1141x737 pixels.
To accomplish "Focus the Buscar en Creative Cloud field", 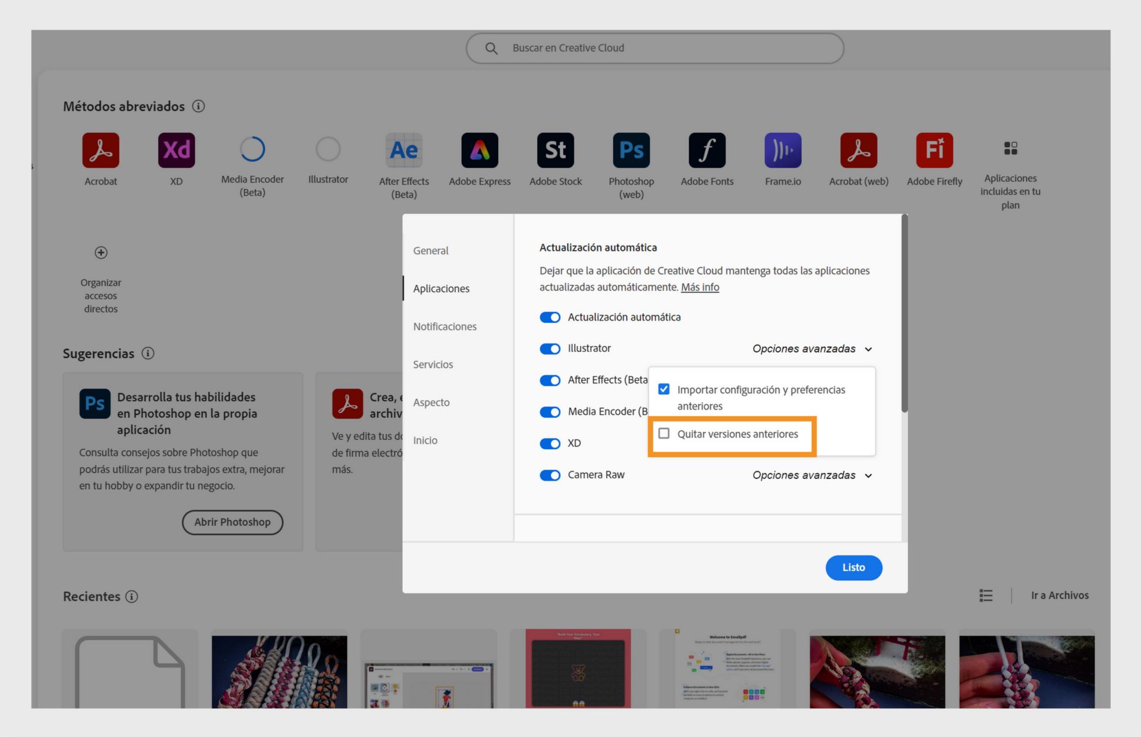I will 654,48.
